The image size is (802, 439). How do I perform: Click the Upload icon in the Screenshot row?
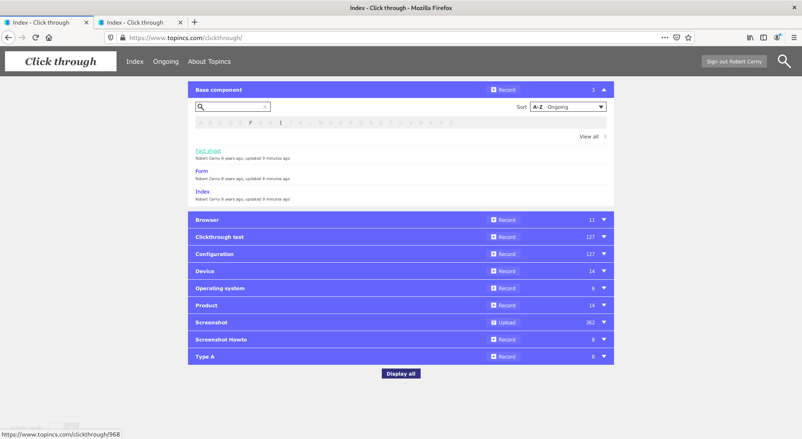tap(494, 323)
